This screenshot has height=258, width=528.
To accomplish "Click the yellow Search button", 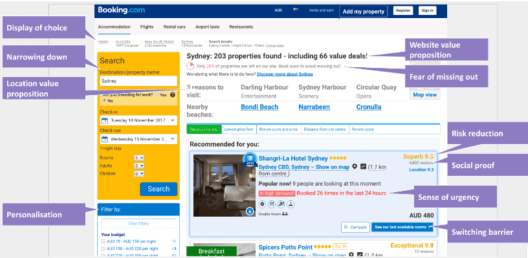I will (159, 189).
